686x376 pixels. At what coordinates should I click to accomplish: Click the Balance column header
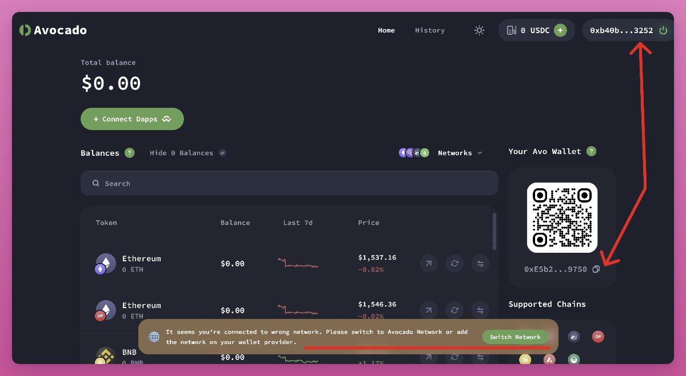[235, 223]
